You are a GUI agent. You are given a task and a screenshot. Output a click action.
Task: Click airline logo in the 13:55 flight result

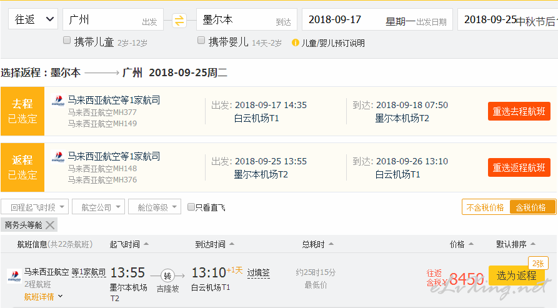pos(14,276)
